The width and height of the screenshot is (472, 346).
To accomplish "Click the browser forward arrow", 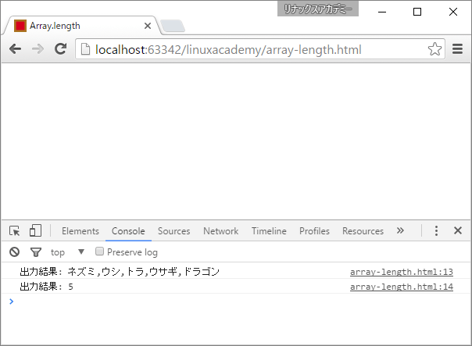I will click(38, 48).
